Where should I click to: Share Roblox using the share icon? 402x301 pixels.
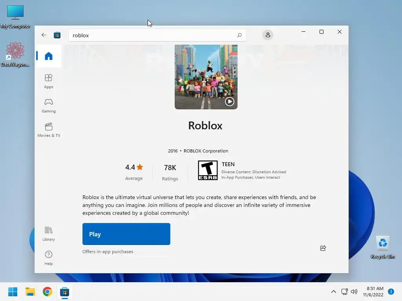tap(323, 248)
